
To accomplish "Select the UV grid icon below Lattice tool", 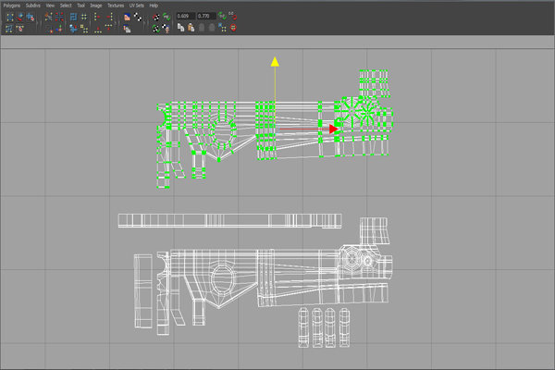I will click(x=9, y=29).
